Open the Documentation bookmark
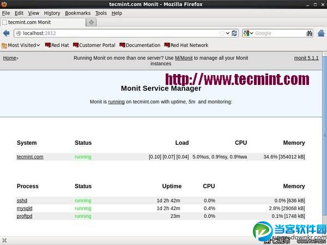Screen dimensions: 327x245 [140, 45]
